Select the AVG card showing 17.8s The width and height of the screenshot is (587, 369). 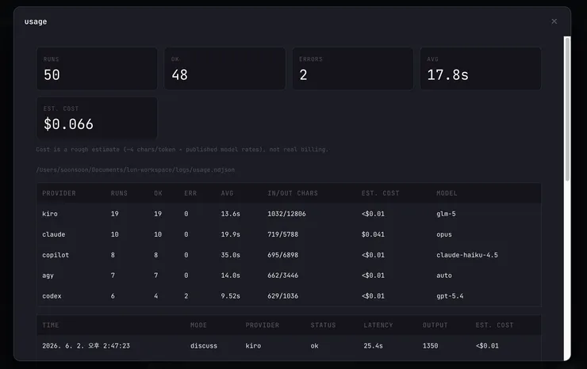(481, 68)
